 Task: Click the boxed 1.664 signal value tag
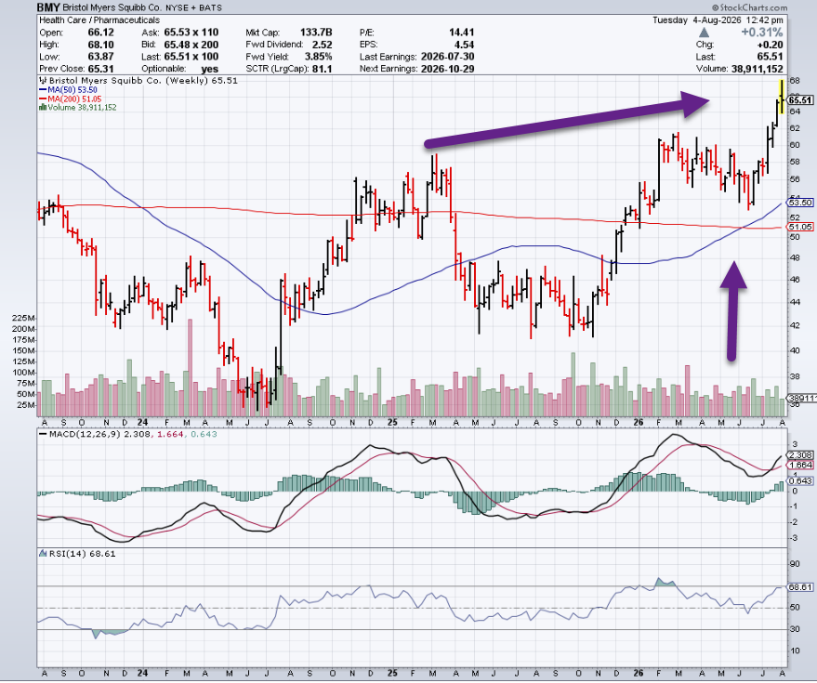tap(801, 465)
